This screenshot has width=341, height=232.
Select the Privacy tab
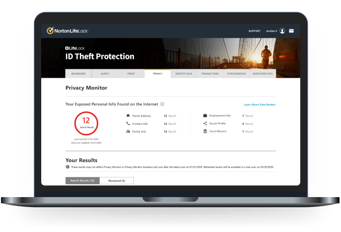[x=157, y=74]
